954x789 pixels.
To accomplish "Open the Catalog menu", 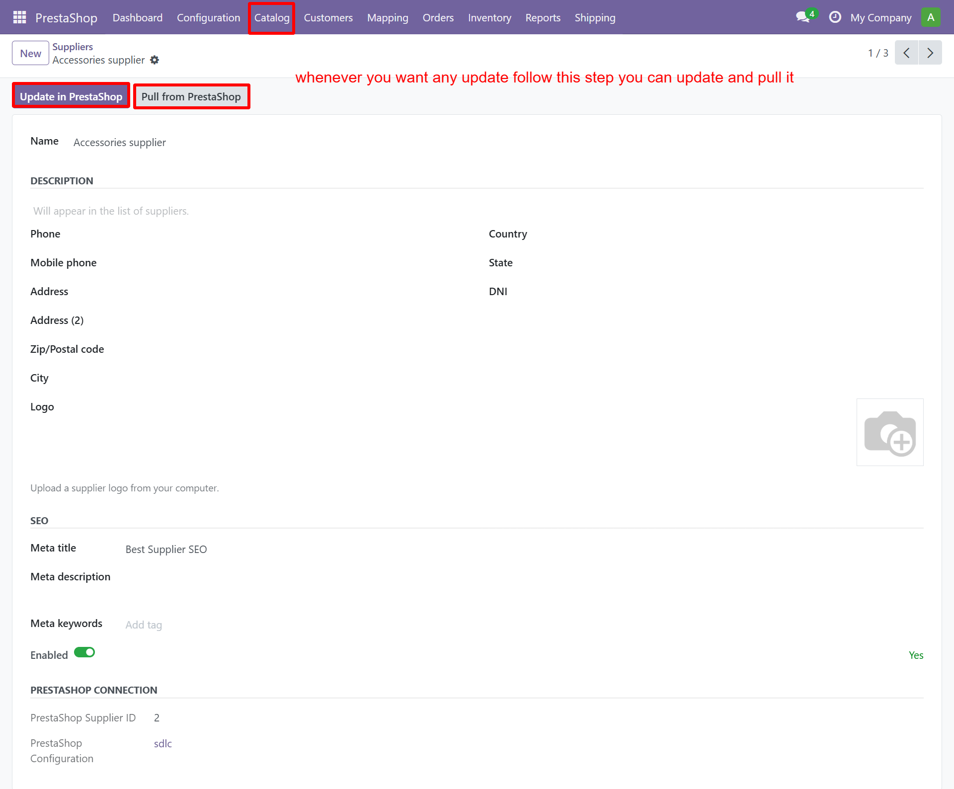I will pos(272,18).
